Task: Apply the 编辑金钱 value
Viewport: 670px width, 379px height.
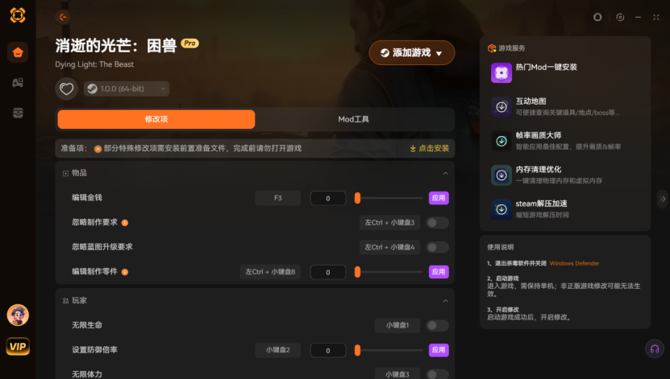Action: (x=439, y=198)
